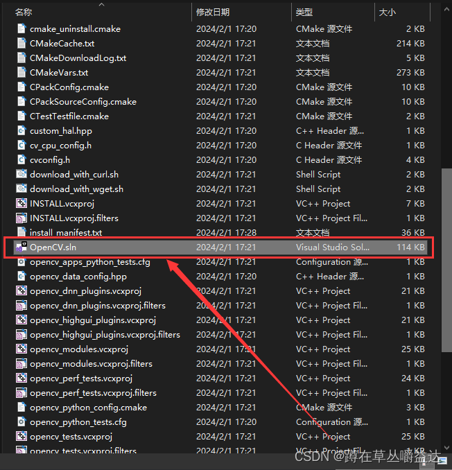Click the opencv_dnn_plugins.vcxproj.filters icon
The width and height of the screenshot is (452, 470).
tap(21, 306)
